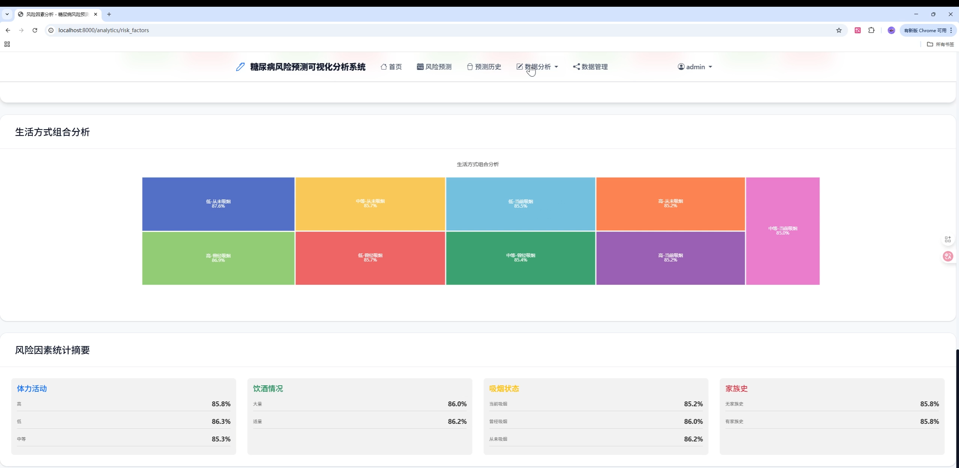The image size is (959, 468).
Task: Click the pink translate extension icon in the toolbar
Action: click(857, 30)
